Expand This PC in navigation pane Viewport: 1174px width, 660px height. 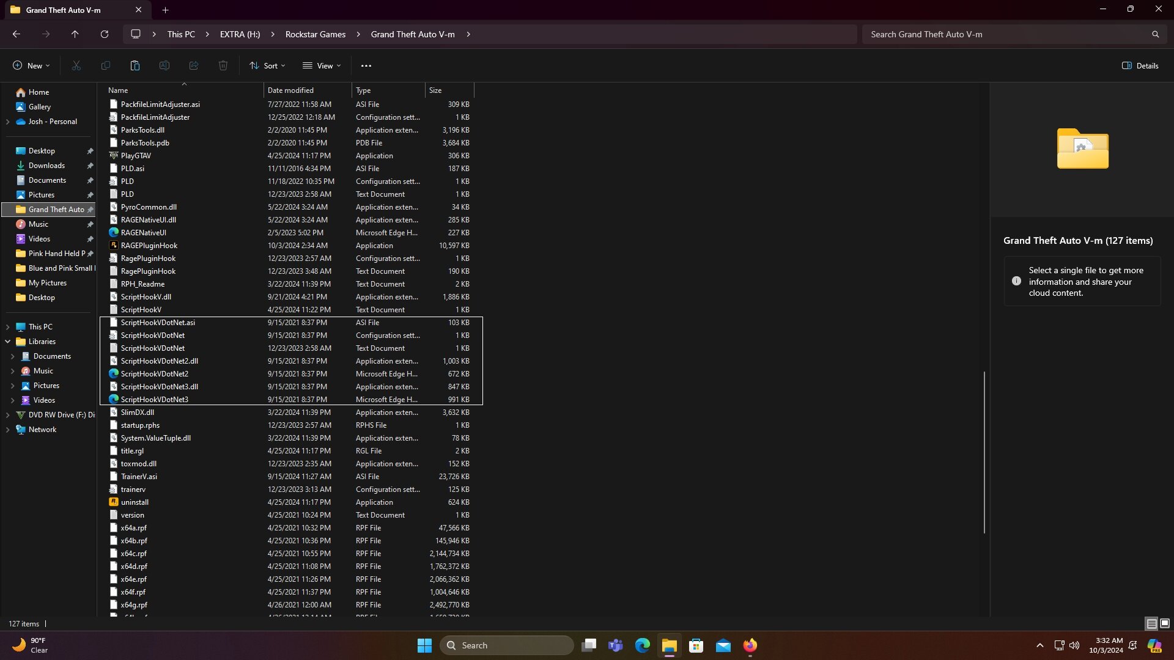8,327
